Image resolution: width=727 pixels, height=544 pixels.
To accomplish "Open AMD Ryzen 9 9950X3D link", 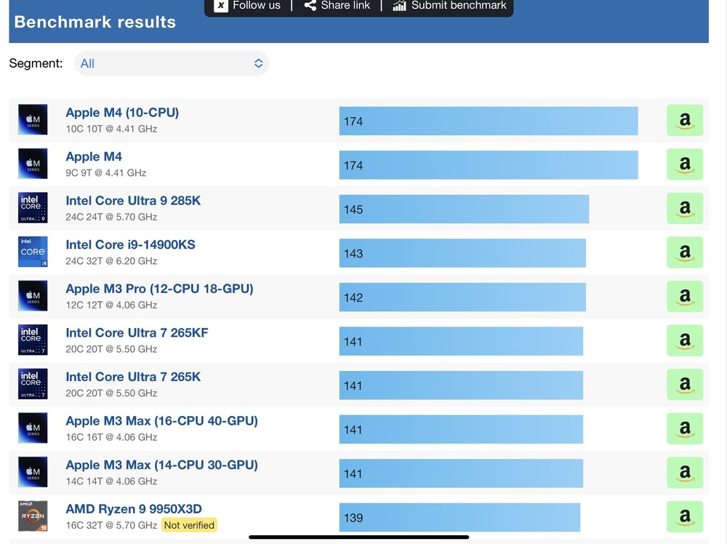I will pyautogui.click(x=134, y=509).
